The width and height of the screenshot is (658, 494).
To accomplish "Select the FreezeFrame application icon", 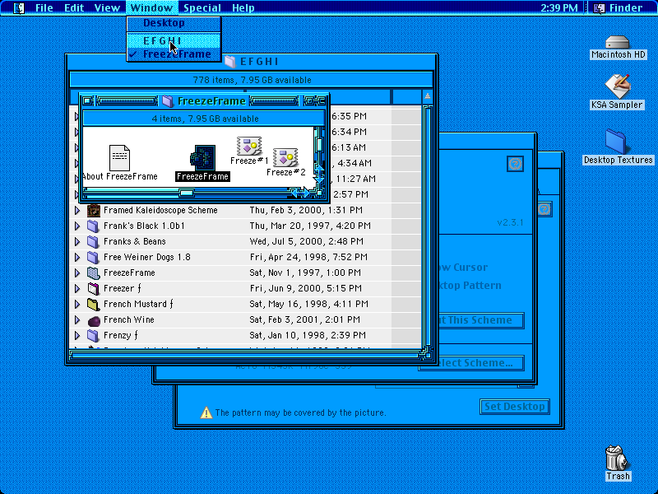I will (x=203, y=158).
